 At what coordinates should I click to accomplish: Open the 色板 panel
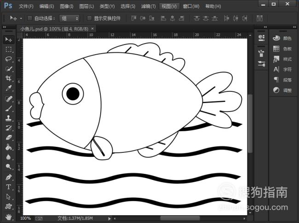point(282,49)
